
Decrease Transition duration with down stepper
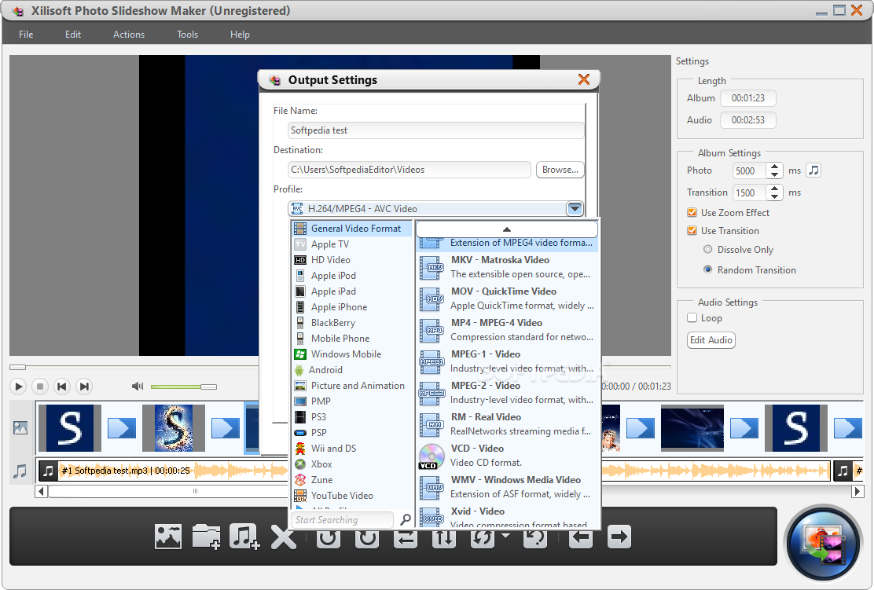(x=775, y=196)
